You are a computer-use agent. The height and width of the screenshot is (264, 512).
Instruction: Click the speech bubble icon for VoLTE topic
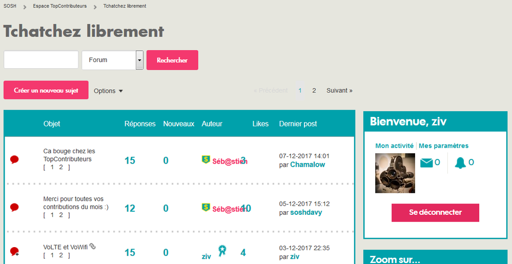click(14, 252)
